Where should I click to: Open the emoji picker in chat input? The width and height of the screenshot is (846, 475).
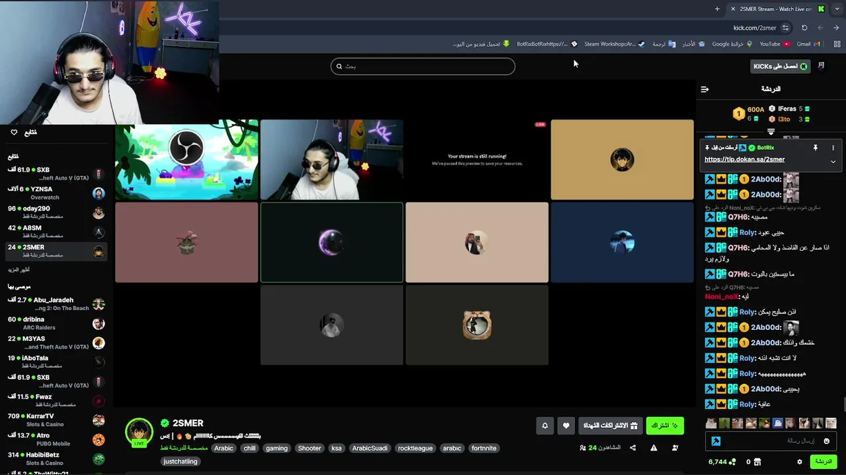click(x=826, y=441)
